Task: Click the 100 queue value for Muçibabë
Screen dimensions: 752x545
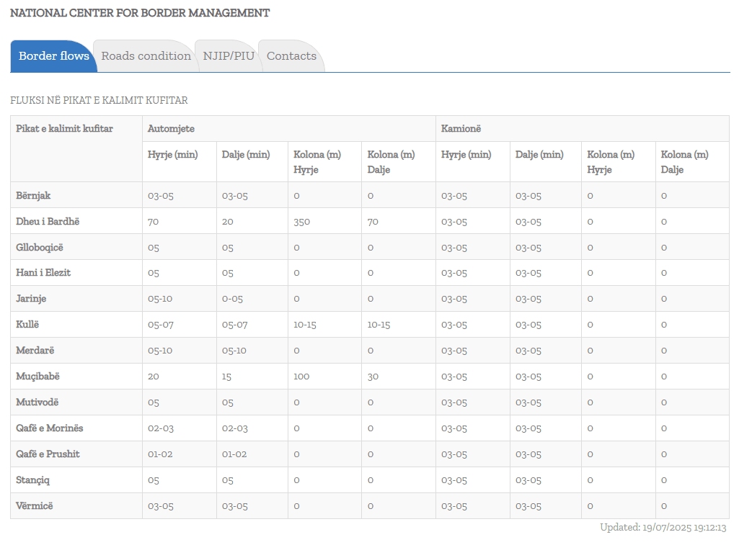Action: click(301, 377)
